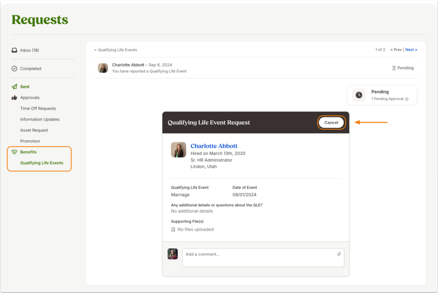Go to Next request

click(x=411, y=50)
